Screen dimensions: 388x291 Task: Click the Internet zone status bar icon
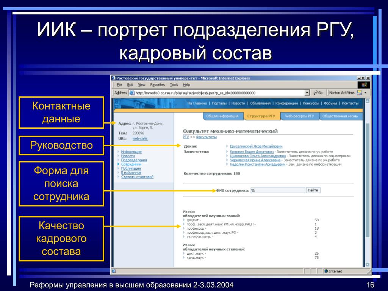coord(326,271)
